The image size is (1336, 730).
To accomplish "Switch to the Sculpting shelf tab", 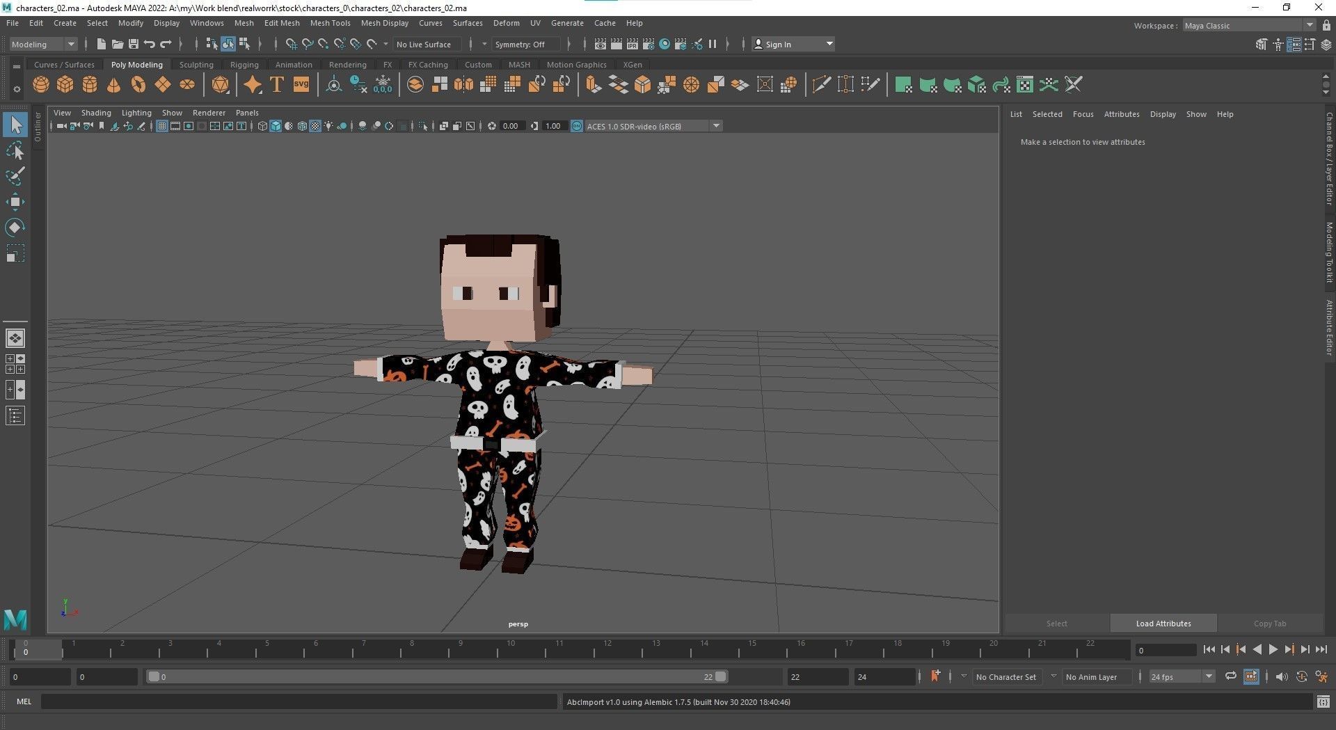I will pyautogui.click(x=196, y=65).
